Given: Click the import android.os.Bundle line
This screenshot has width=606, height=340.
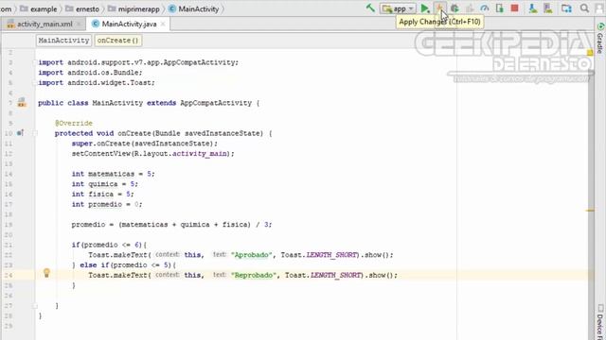Looking at the screenshot, I should [x=90, y=73].
